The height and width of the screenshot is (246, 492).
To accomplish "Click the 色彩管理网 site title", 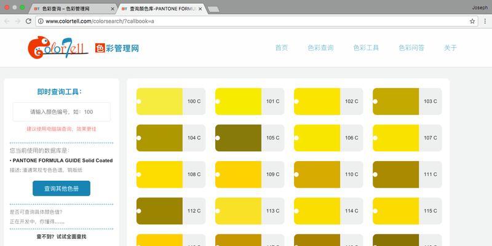I will click(117, 48).
